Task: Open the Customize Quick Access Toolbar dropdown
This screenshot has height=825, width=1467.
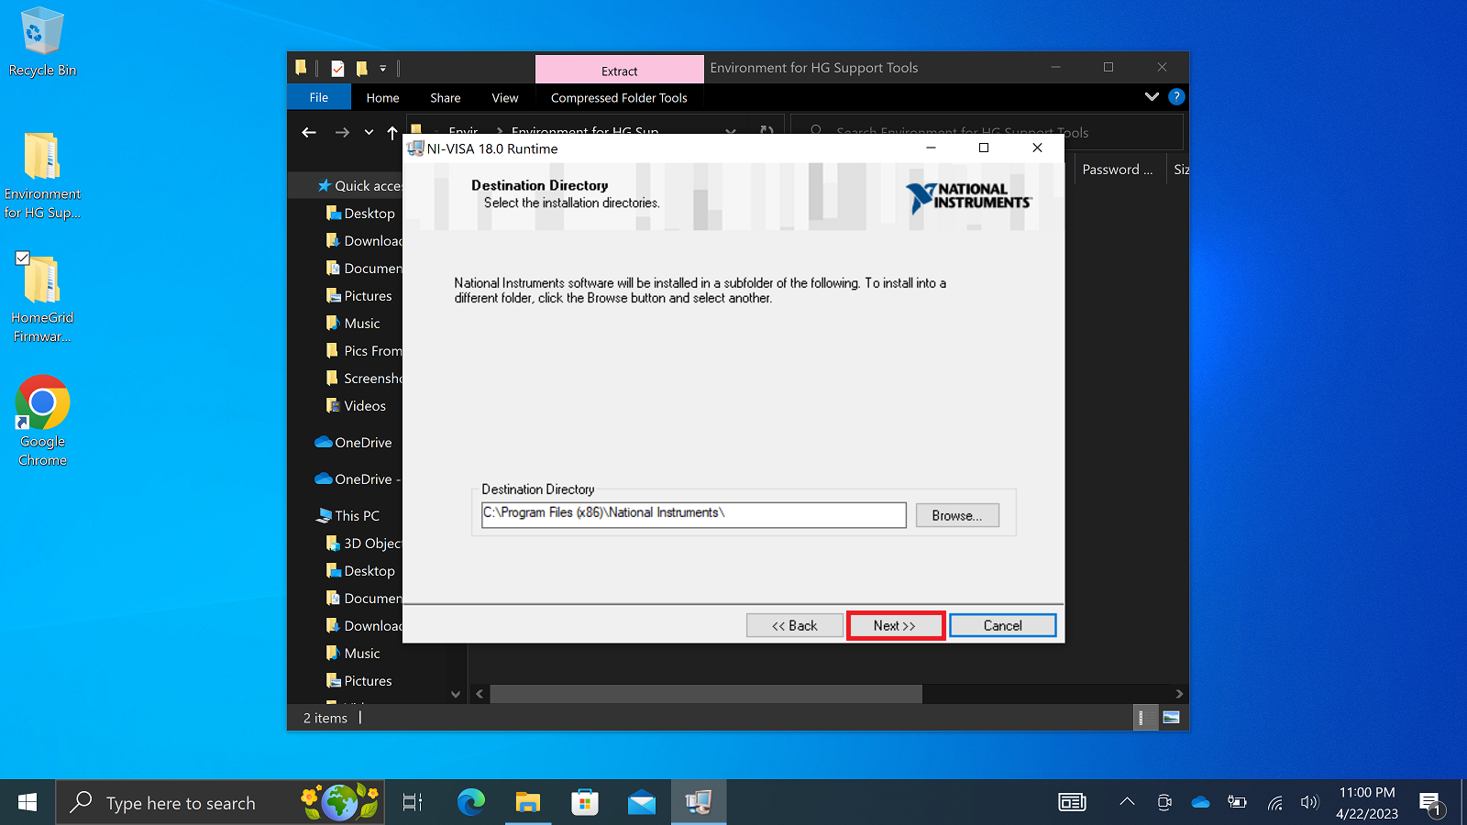Action: [x=383, y=68]
